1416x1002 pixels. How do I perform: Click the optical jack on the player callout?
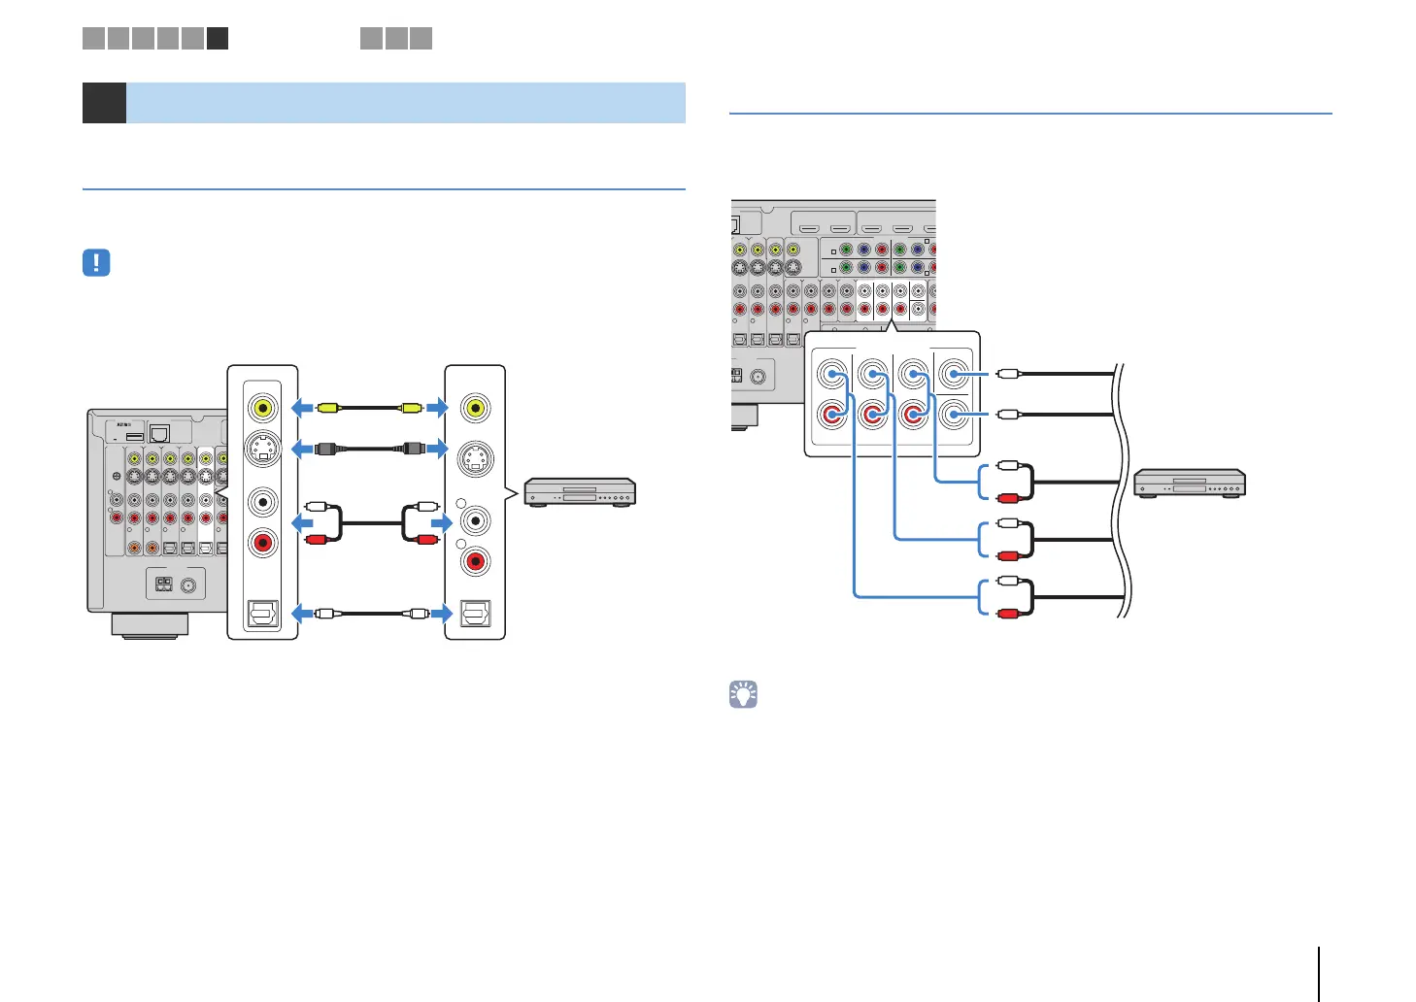[475, 614]
